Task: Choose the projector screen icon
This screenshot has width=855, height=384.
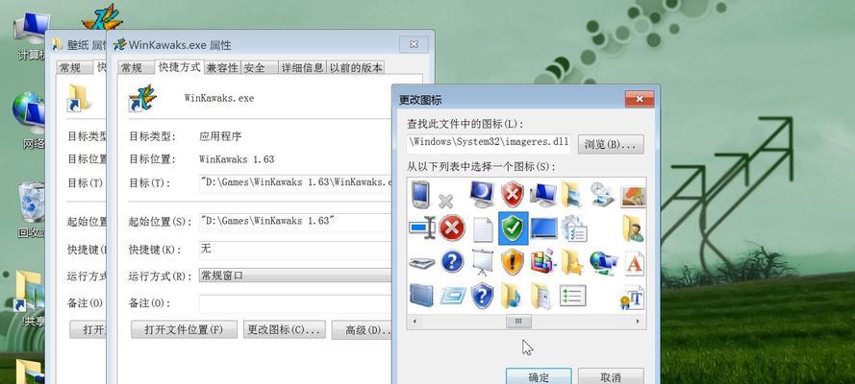Action: click(x=483, y=262)
